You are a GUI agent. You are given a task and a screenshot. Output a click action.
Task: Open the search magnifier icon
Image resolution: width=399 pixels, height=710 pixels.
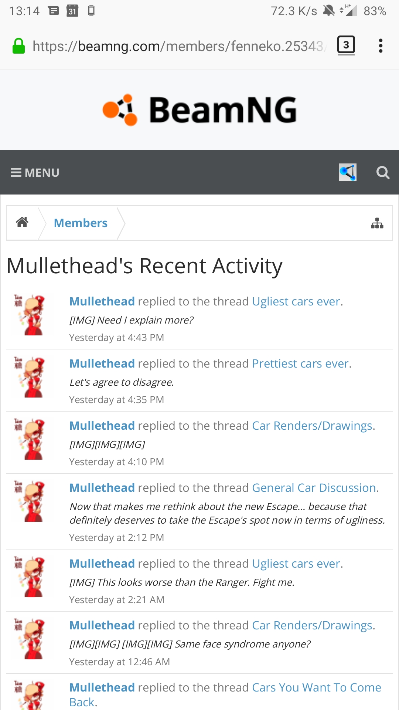[x=383, y=173]
